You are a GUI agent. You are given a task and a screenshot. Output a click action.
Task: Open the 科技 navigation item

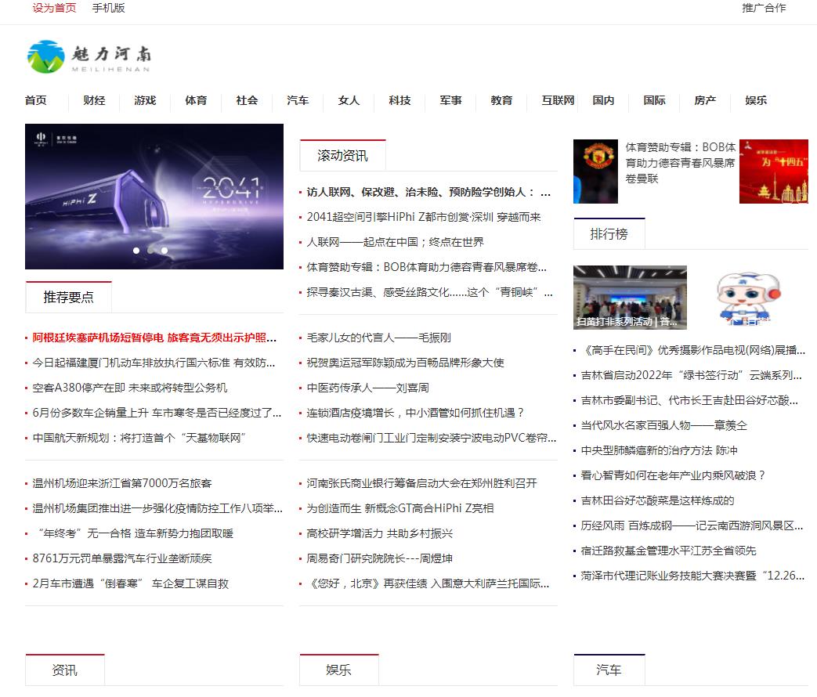point(399,100)
